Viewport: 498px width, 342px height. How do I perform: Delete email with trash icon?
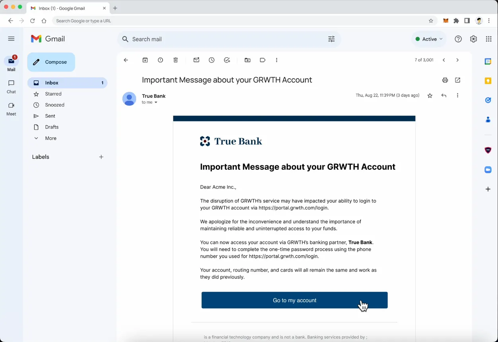point(175,60)
